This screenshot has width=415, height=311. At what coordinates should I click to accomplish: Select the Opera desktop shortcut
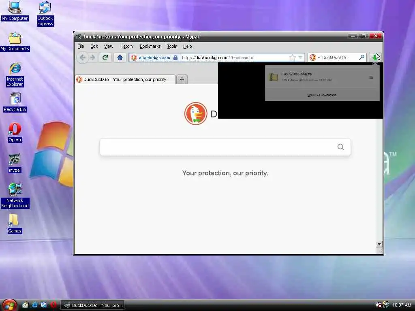coord(15,132)
